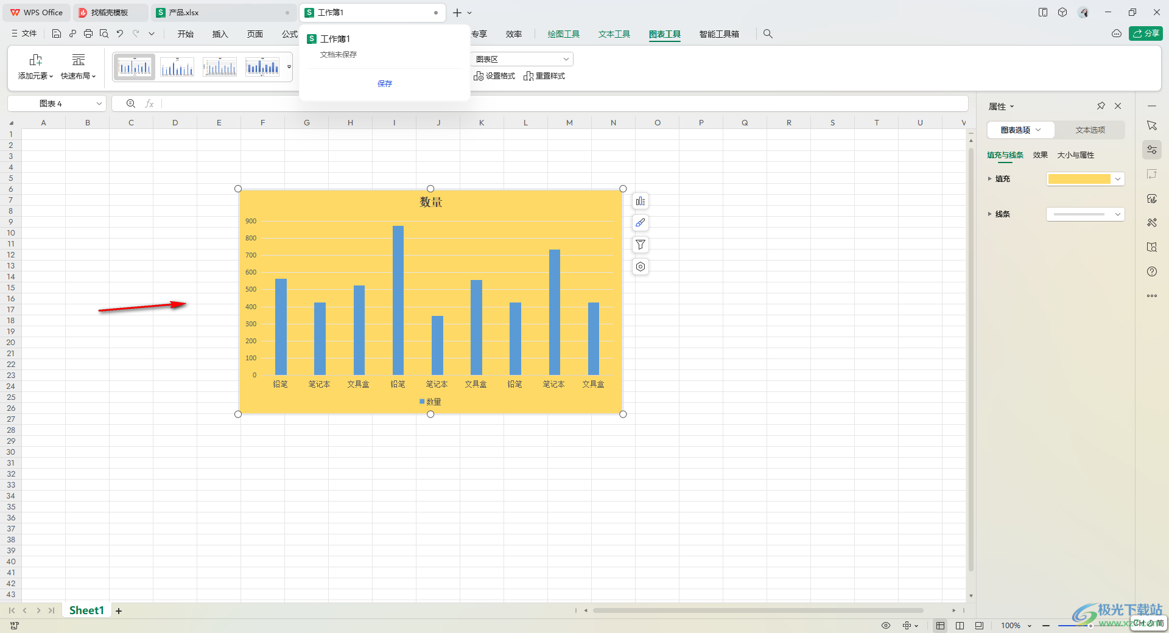Screen dimensions: 1169x633
Task: Open the chart style brush floating button
Action: pyautogui.click(x=641, y=223)
